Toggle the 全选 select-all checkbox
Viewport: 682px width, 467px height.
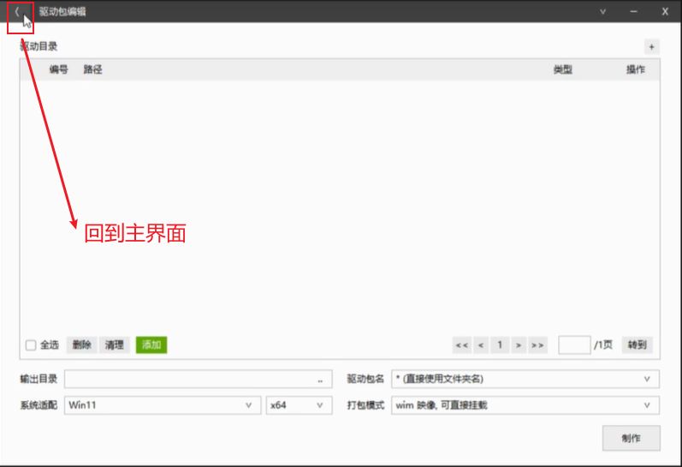31,345
